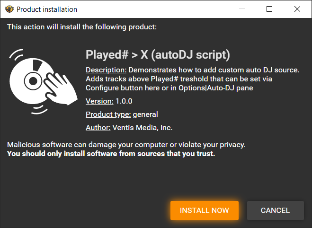Click the MediaMonkey icon in title bar
This screenshot has width=312, height=228.
point(9,9)
